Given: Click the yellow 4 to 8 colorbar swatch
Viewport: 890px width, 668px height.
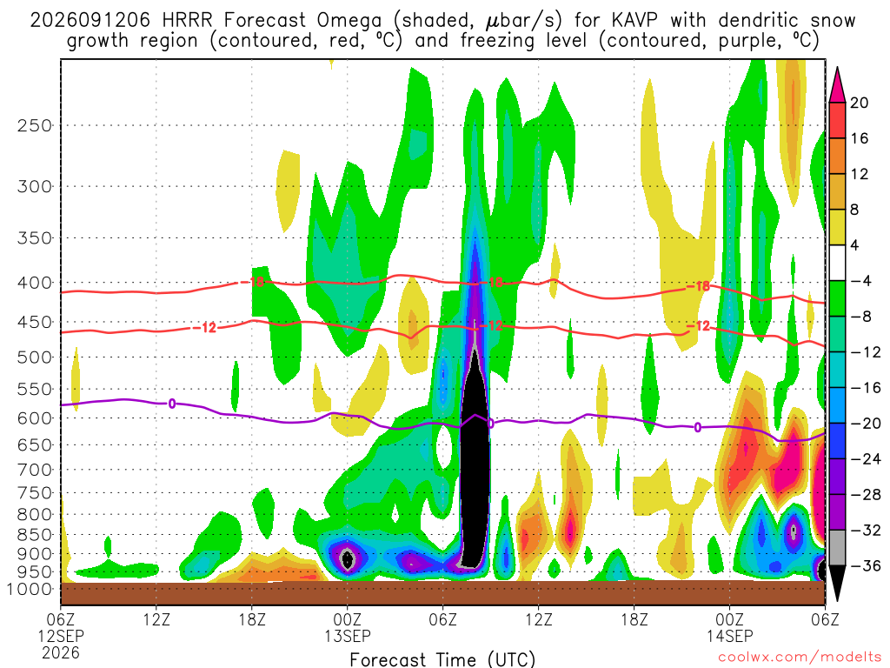Looking at the screenshot, I should pyautogui.click(x=837, y=227).
